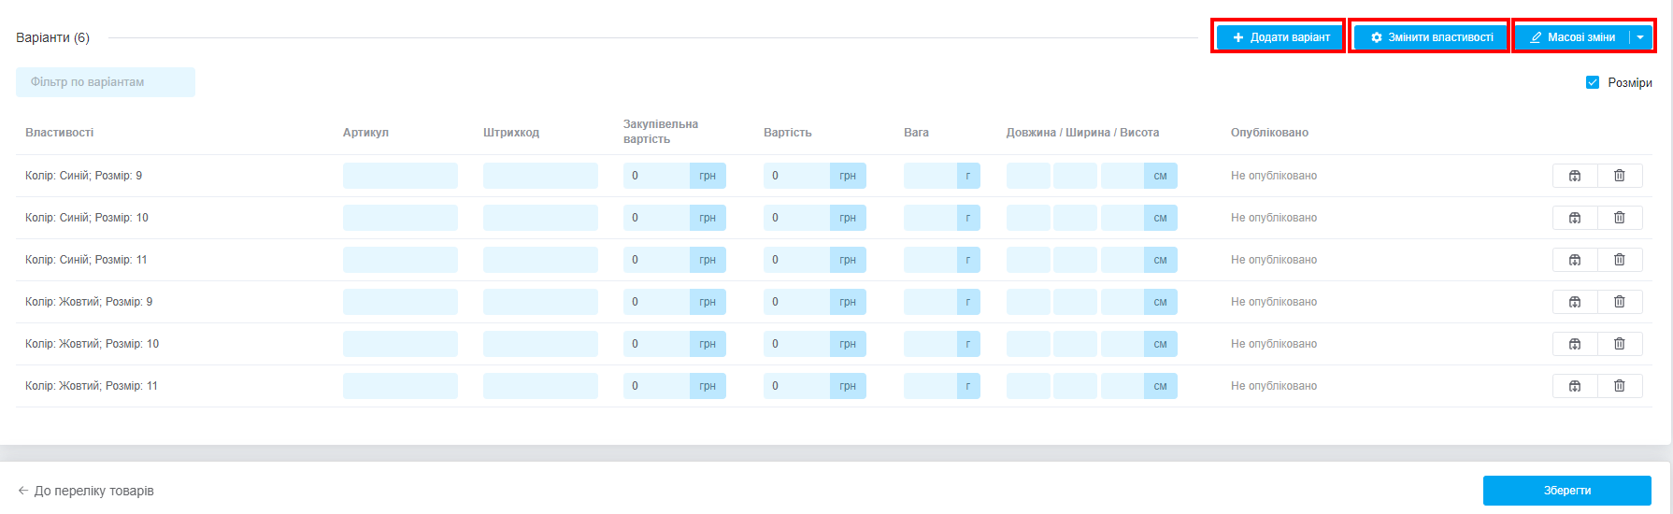Click Довжина field for Синій, Розмір: 9
The height and width of the screenshot is (514, 1673).
(1028, 176)
